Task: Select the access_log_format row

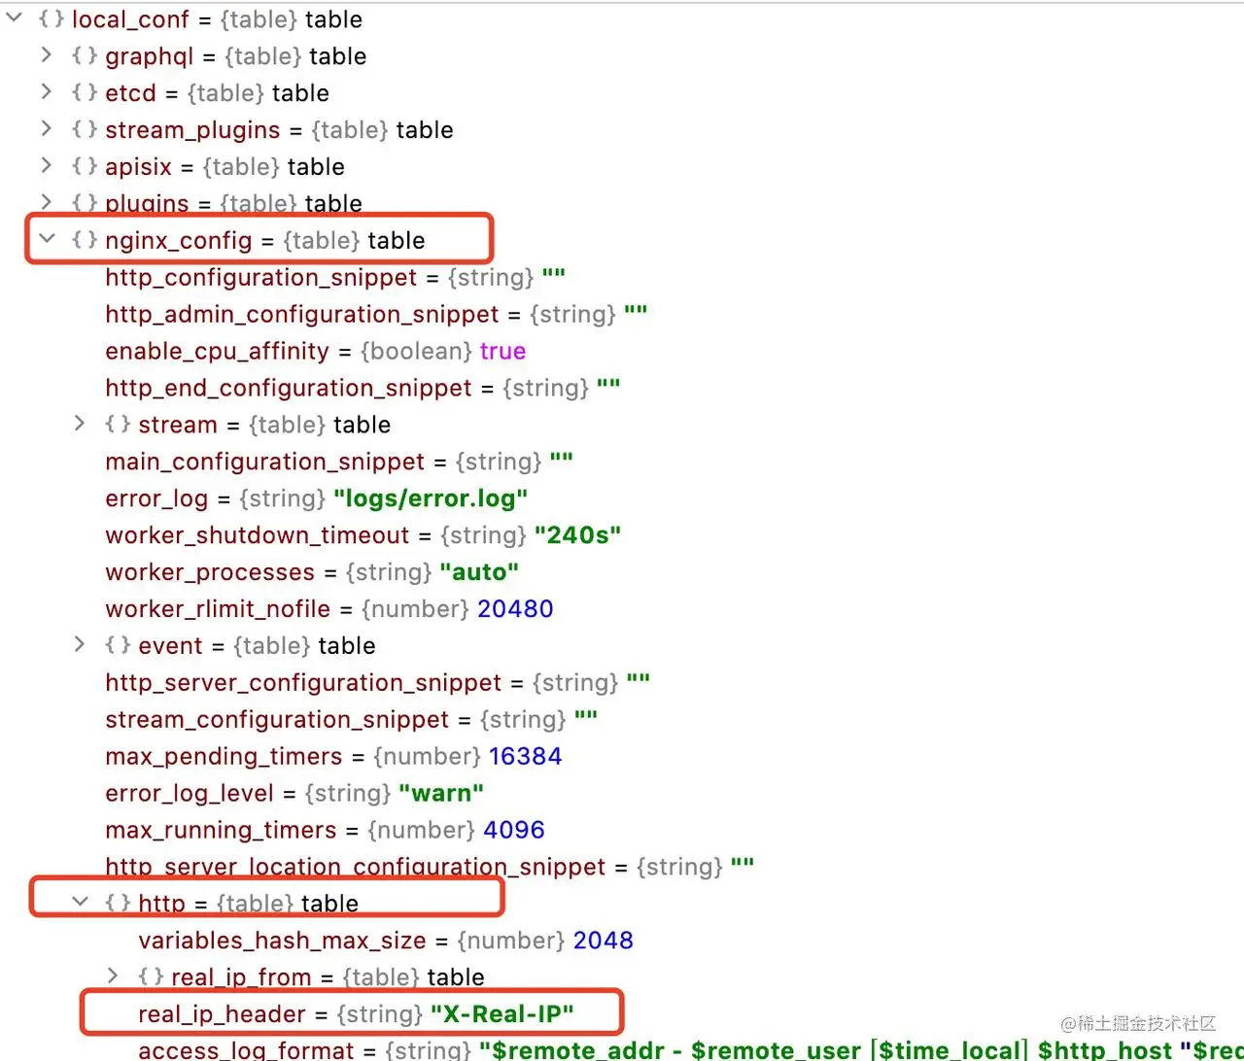Action: point(691,1049)
